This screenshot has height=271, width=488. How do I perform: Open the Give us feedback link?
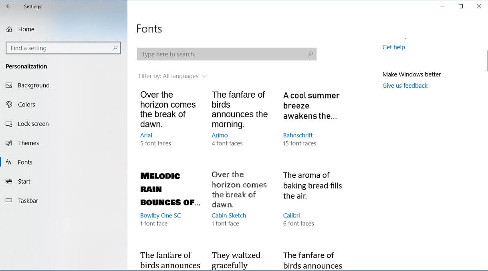click(405, 86)
